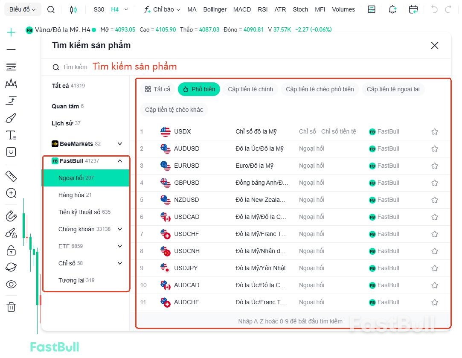Toggle lock all drawings padlock

[x=11, y=250]
